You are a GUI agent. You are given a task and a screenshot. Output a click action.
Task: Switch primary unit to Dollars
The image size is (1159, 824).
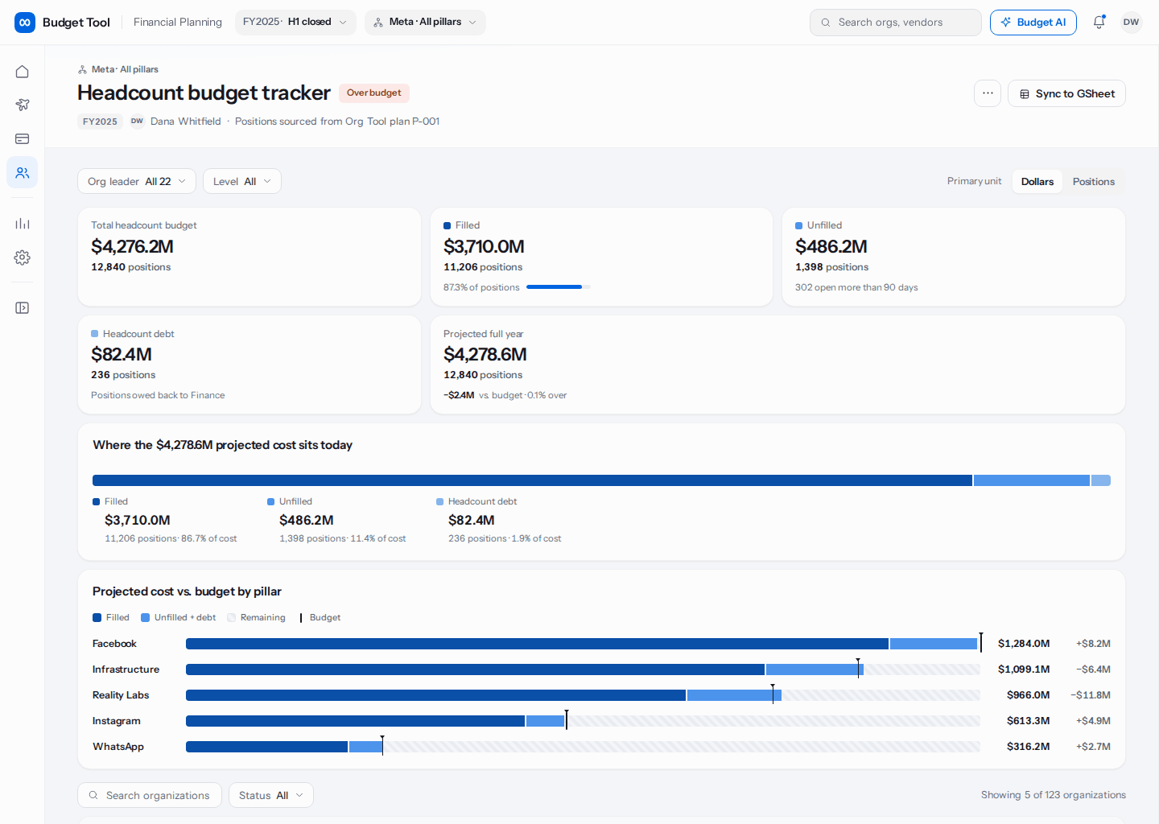tap(1037, 182)
